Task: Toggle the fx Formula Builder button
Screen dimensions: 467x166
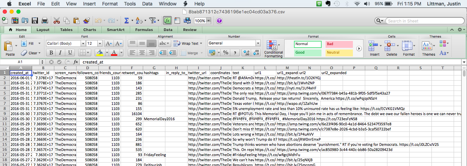Action: click(167, 20)
